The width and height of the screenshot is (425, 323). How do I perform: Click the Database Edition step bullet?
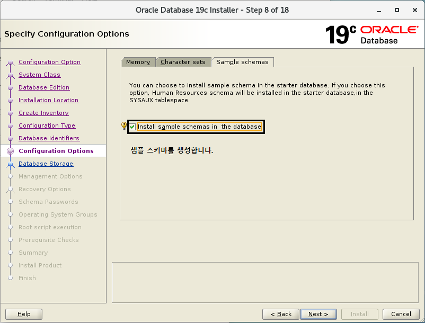coord(10,88)
